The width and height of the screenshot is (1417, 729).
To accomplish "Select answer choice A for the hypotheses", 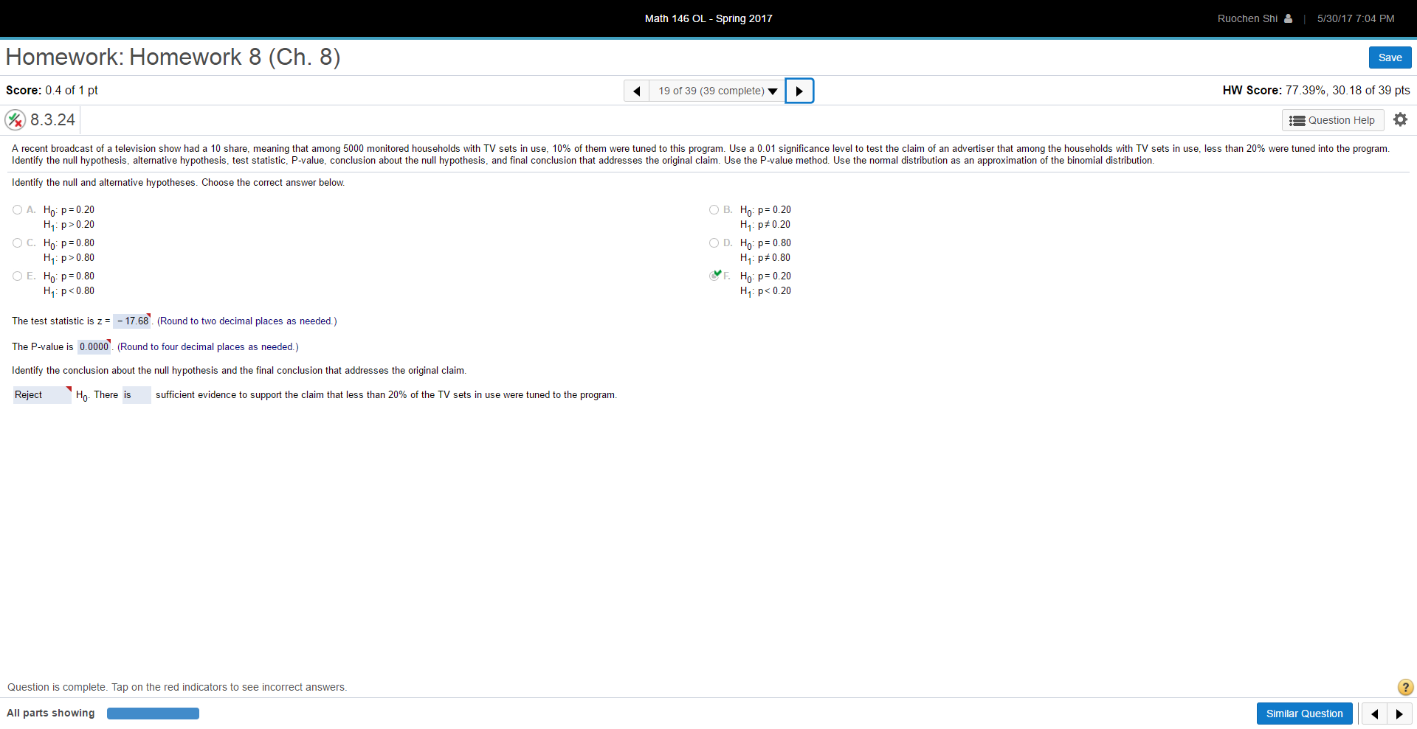I will coord(16,209).
